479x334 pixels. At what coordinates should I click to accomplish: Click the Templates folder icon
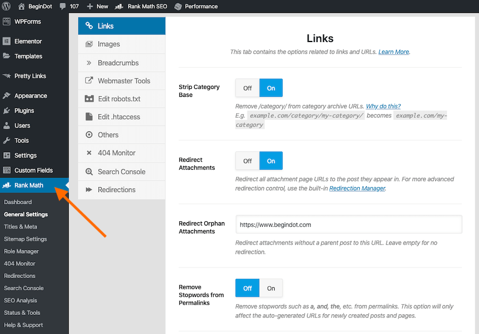pyautogui.click(x=6, y=56)
